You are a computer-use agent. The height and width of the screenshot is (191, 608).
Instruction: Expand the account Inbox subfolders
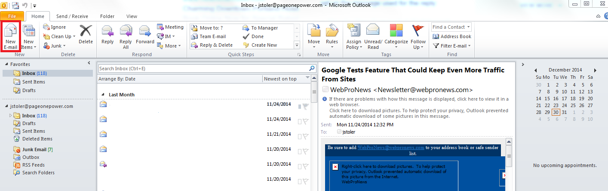point(10,116)
